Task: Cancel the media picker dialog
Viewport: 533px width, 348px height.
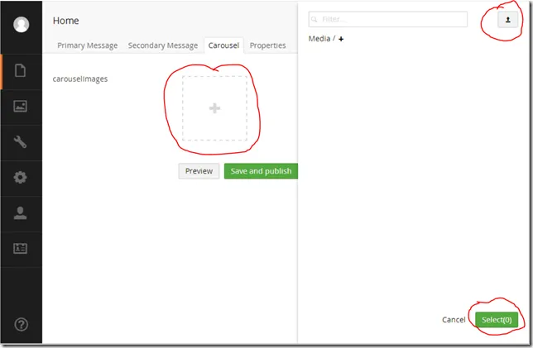Action: click(454, 319)
